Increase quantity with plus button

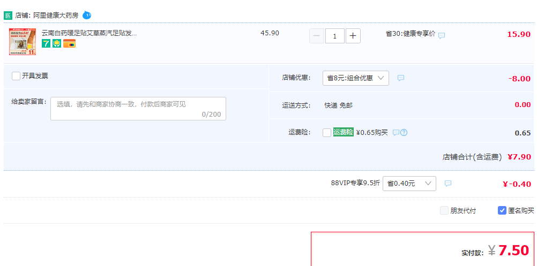pos(353,36)
